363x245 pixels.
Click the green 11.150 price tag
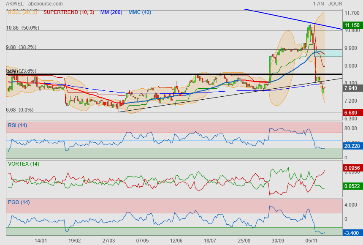point(352,25)
